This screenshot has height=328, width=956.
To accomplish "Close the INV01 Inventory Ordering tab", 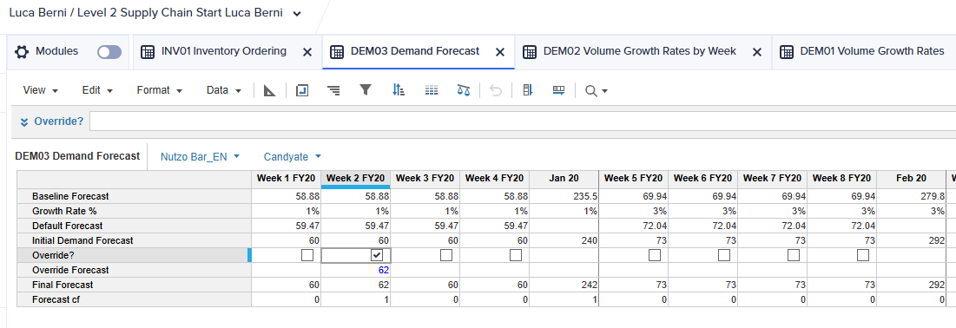I will 307,52.
